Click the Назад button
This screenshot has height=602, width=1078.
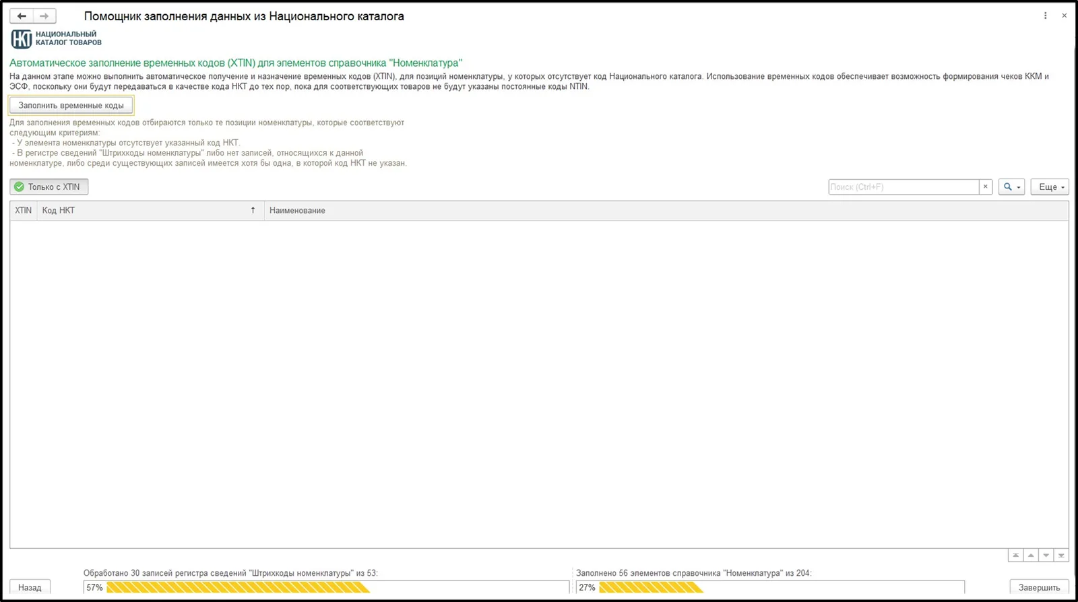(30, 587)
